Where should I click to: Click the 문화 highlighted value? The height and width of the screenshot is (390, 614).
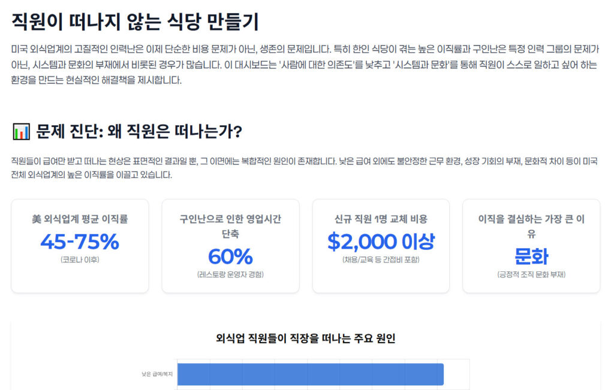pyautogui.click(x=531, y=256)
